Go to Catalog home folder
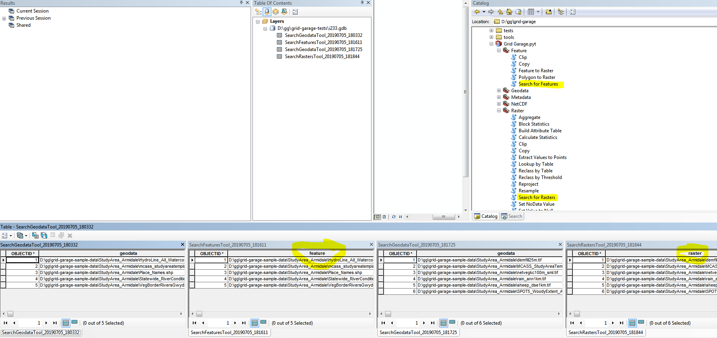Viewport: 717px width, 338px height. (509, 12)
